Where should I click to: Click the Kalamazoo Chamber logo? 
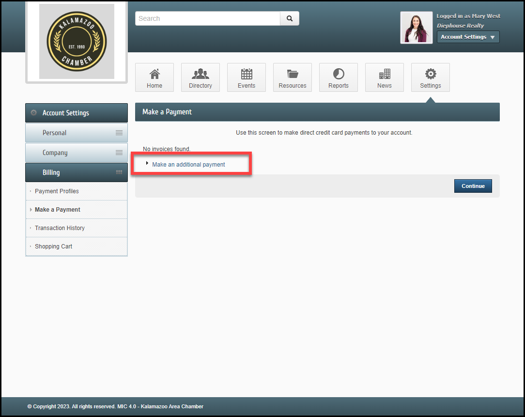click(x=77, y=42)
